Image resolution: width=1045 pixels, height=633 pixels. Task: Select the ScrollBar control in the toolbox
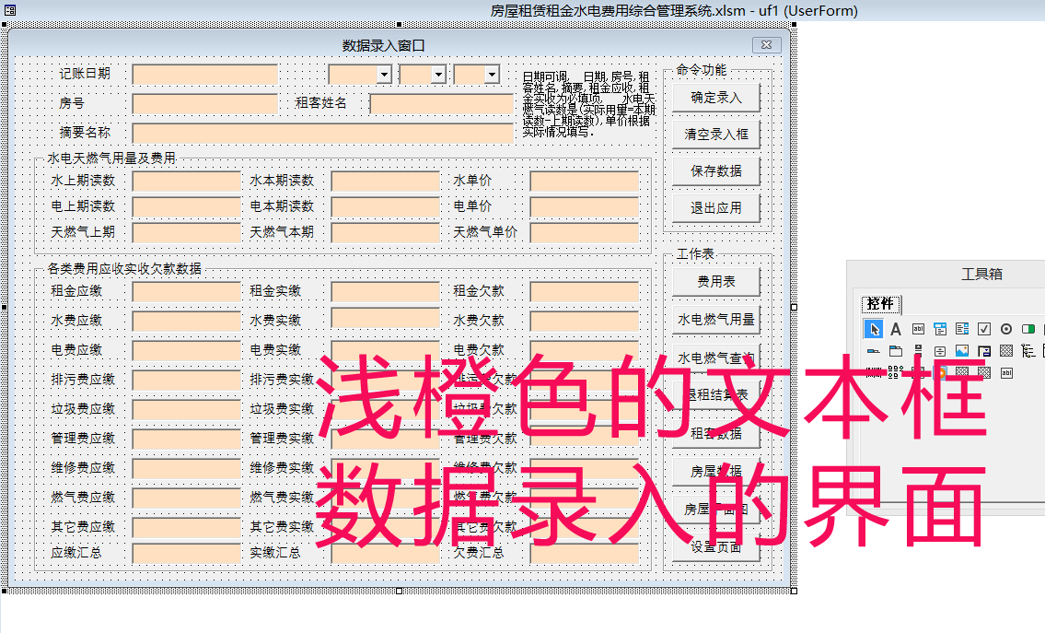918,351
